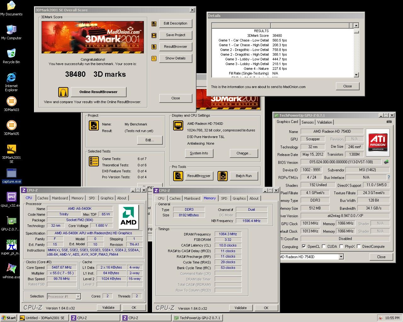This screenshot has height=322, width=403.
Task: Launch 3DMark03 desktop shortcut
Action: 11,104
